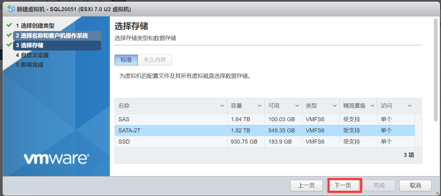Expand the 可用 column menu arrow
This screenshot has height=196, width=441.
point(297,106)
